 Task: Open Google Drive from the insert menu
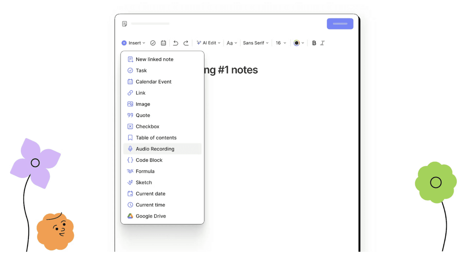pyautogui.click(x=150, y=216)
